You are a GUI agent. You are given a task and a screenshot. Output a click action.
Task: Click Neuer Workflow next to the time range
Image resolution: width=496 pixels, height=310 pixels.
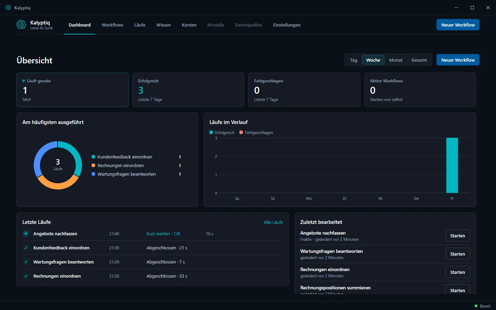458,60
